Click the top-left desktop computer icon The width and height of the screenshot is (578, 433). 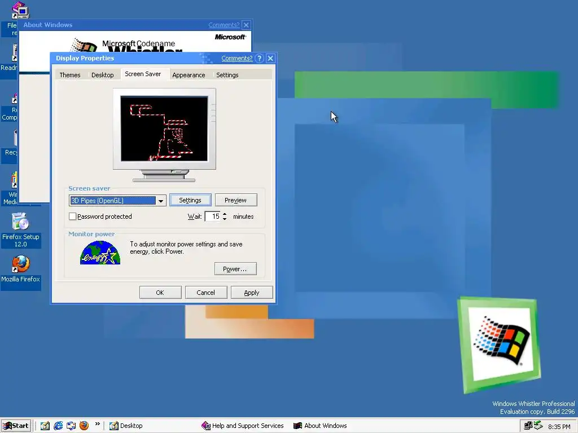pos(20,10)
